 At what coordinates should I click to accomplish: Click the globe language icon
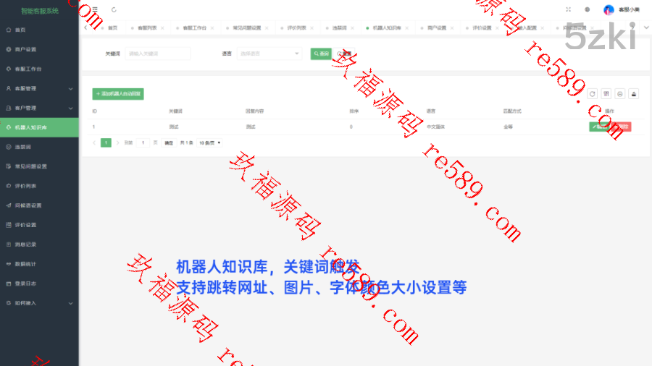click(x=587, y=9)
